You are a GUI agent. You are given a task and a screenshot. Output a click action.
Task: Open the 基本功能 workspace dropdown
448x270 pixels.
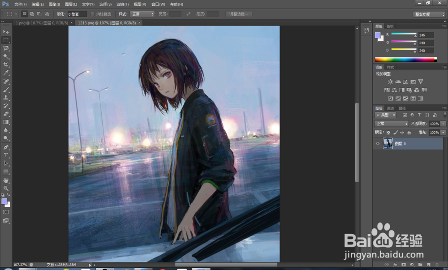[429, 14]
